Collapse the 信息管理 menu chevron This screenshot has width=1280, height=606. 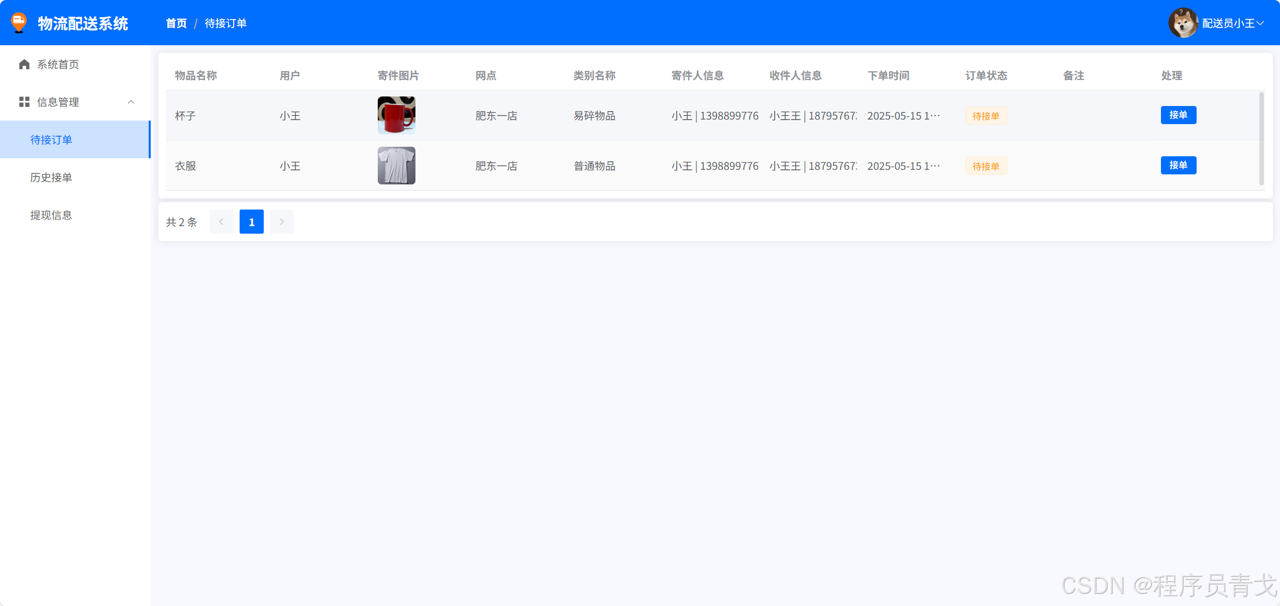[x=131, y=102]
